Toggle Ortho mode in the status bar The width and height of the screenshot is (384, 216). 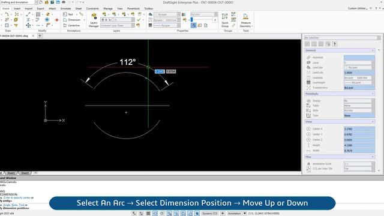tap(155, 214)
